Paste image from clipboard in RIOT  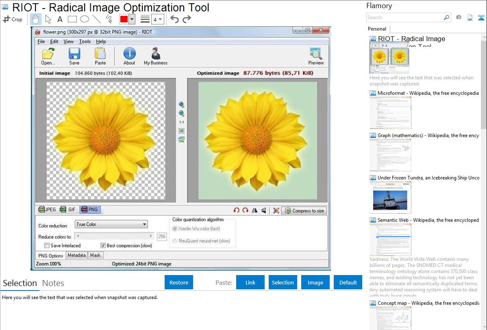click(100, 56)
